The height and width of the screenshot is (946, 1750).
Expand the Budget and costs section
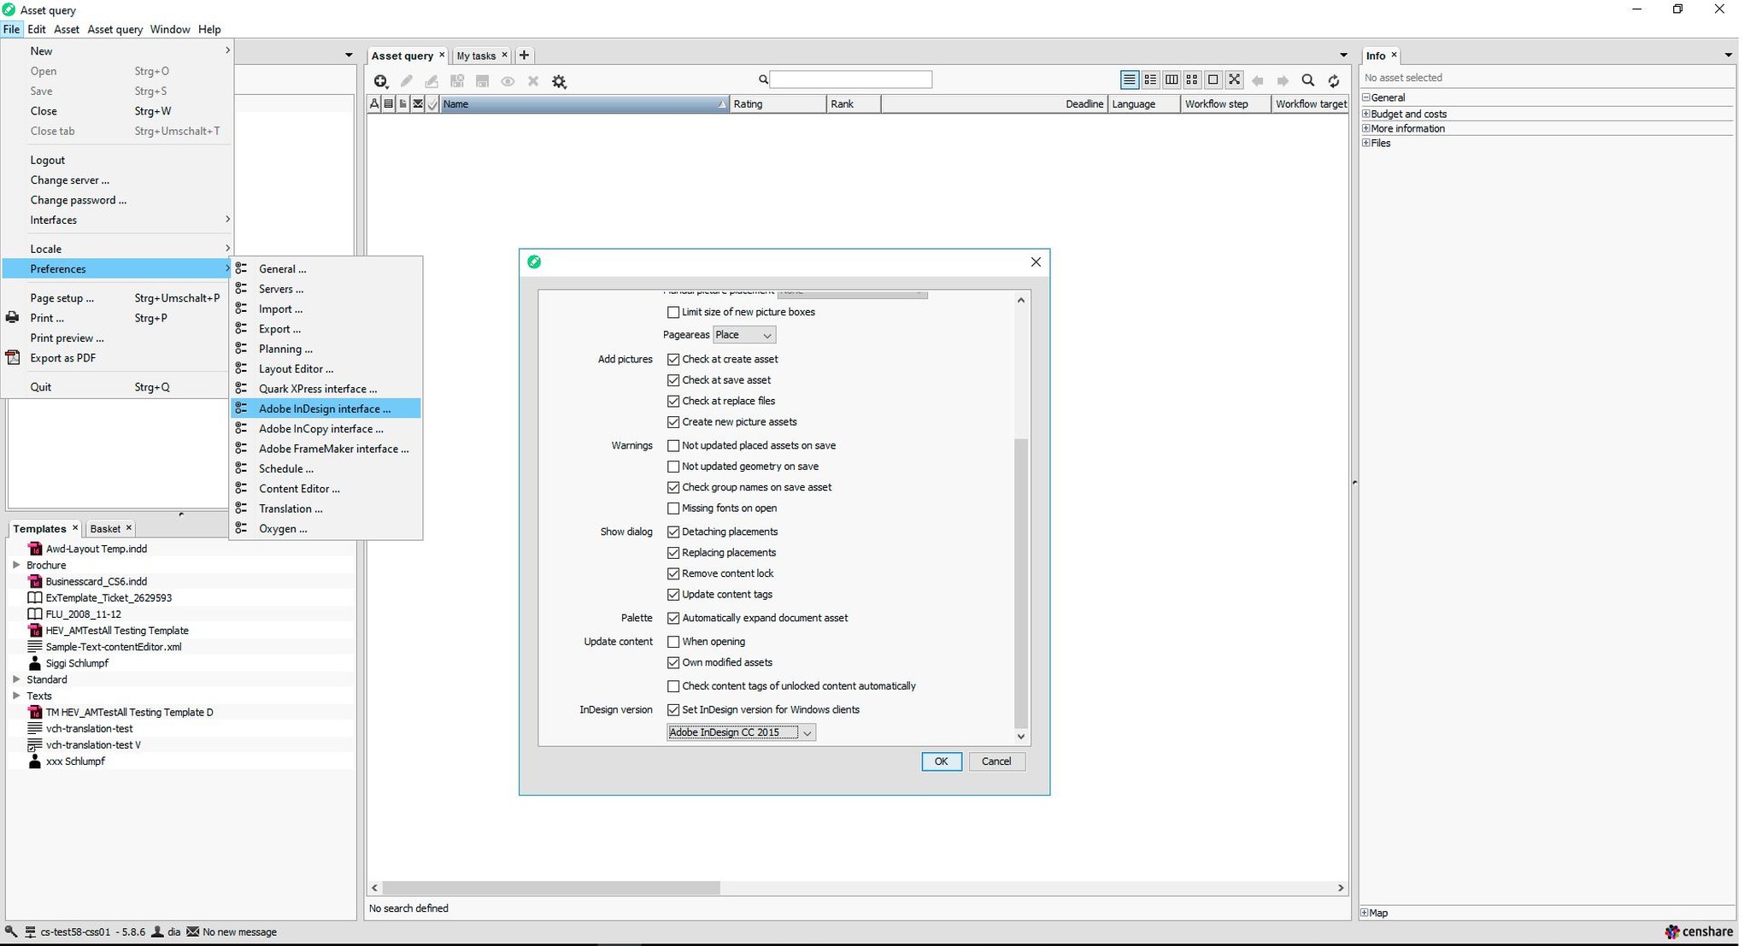1365,114
